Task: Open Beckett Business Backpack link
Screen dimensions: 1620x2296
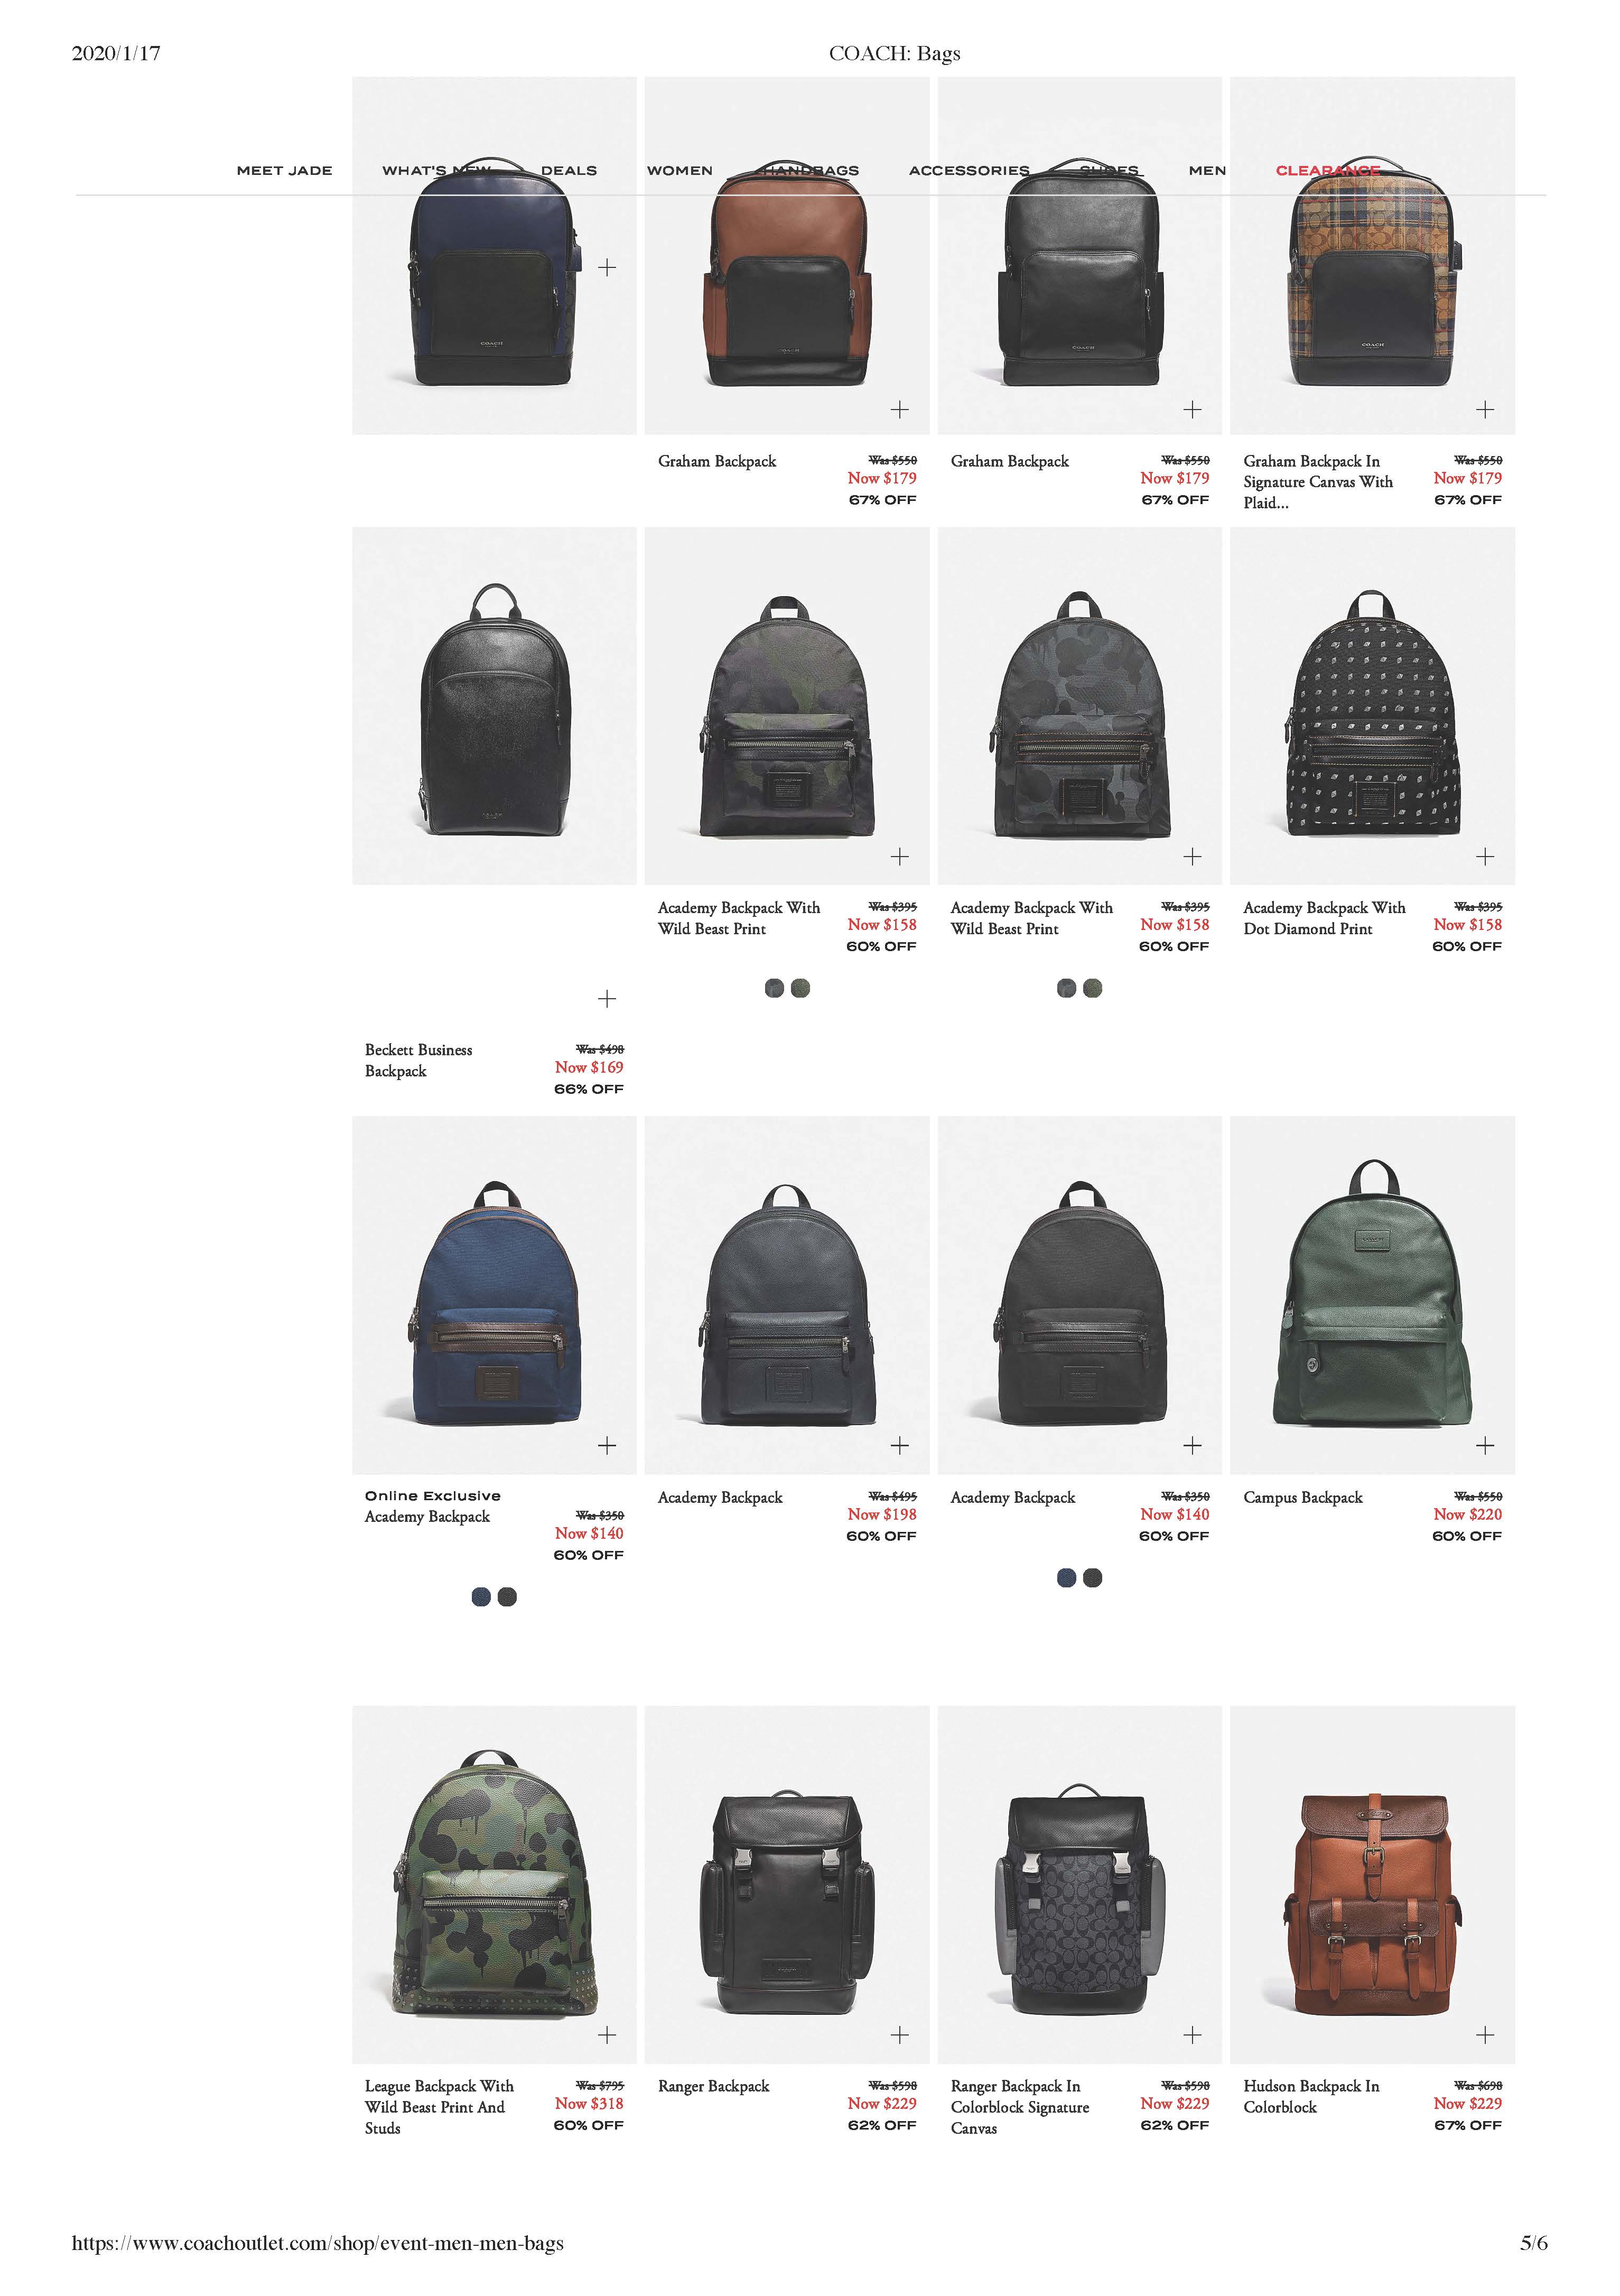Action: click(x=418, y=1060)
